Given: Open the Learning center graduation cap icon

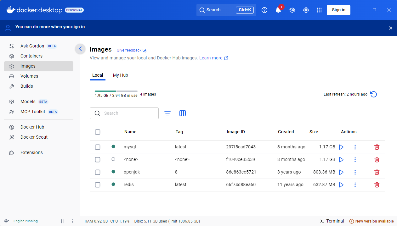Looking at the screenshot, I should click(292, 10).
